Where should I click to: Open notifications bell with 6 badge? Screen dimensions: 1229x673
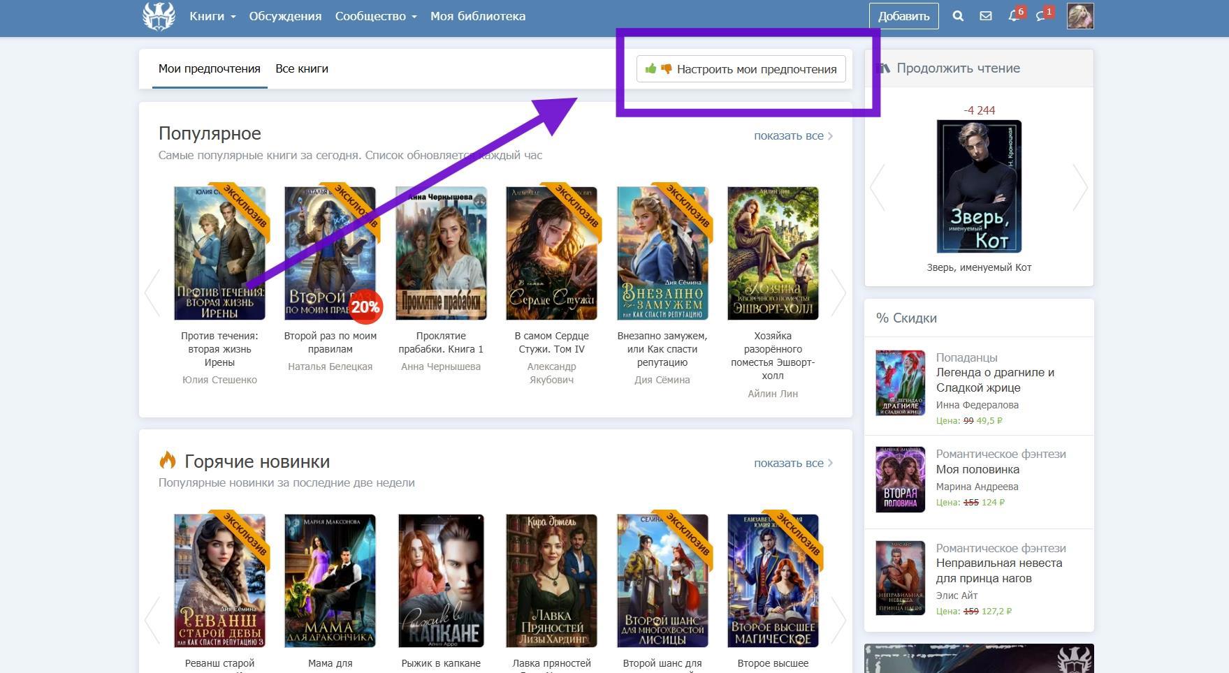pos(1014,16)
